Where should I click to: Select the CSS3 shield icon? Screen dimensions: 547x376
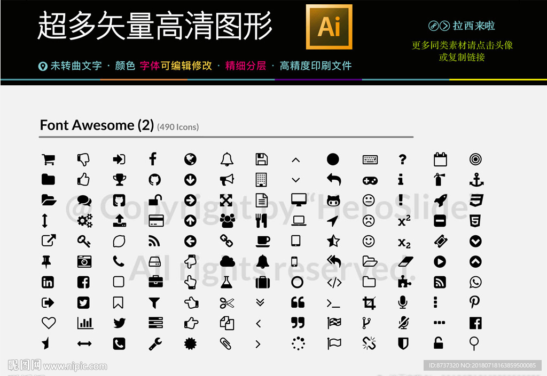[x=476, y=200]
